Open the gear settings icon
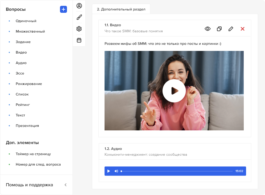 pos(79,29)
